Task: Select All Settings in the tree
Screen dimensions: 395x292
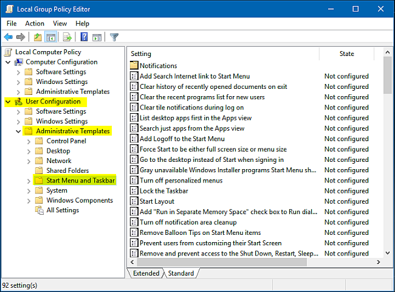Action: pyautogui.click(x=63, y=210)
